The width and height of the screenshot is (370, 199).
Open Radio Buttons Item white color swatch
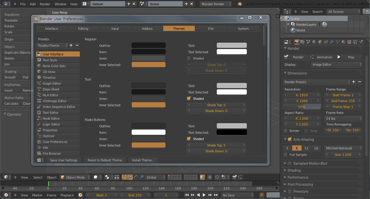(149, 132)
